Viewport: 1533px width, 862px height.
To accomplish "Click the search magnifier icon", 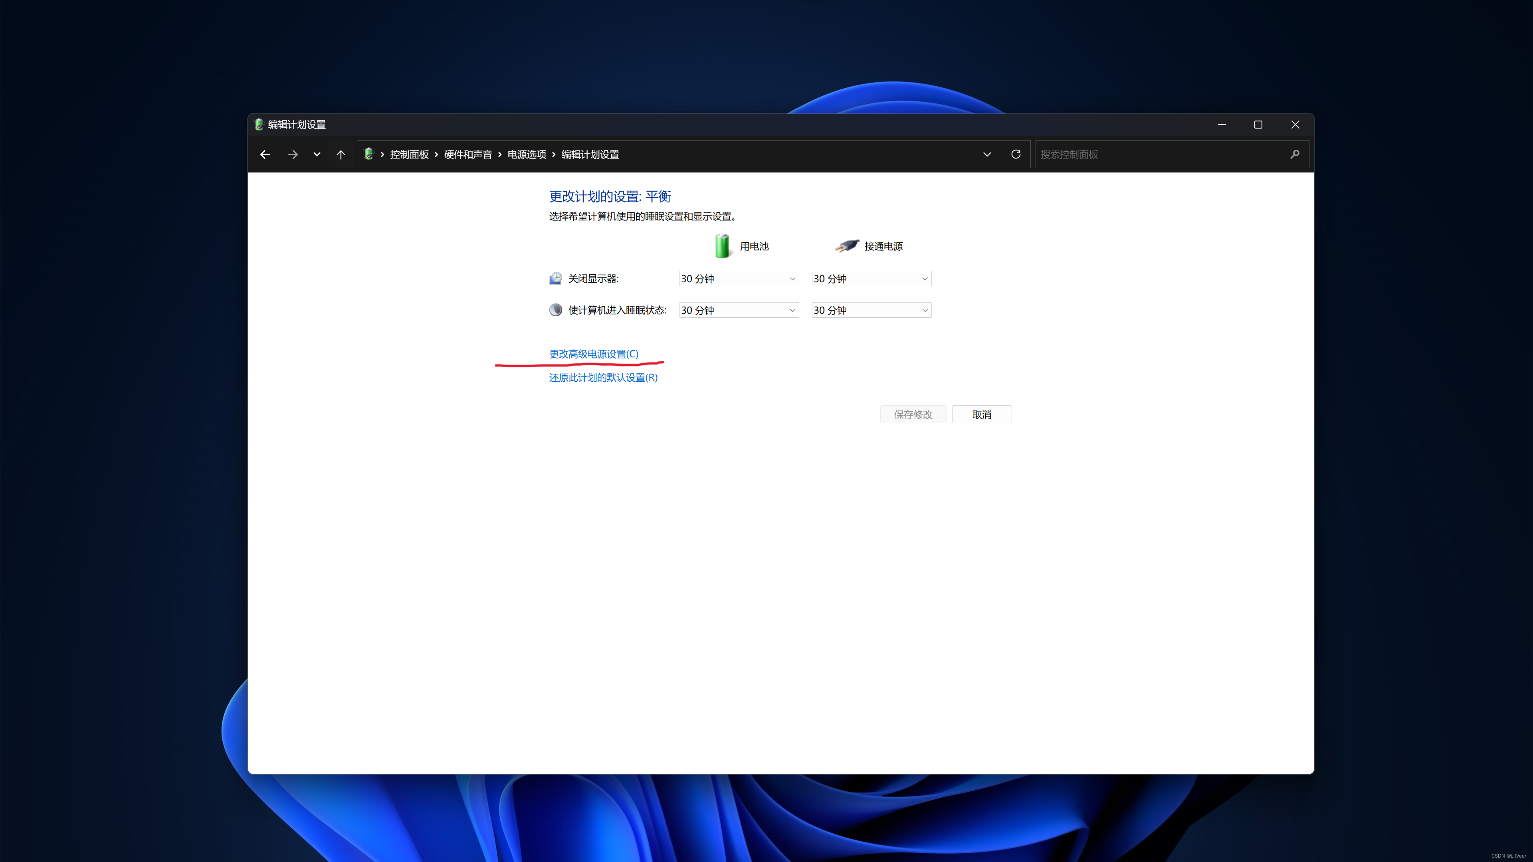I will 1294,154.
